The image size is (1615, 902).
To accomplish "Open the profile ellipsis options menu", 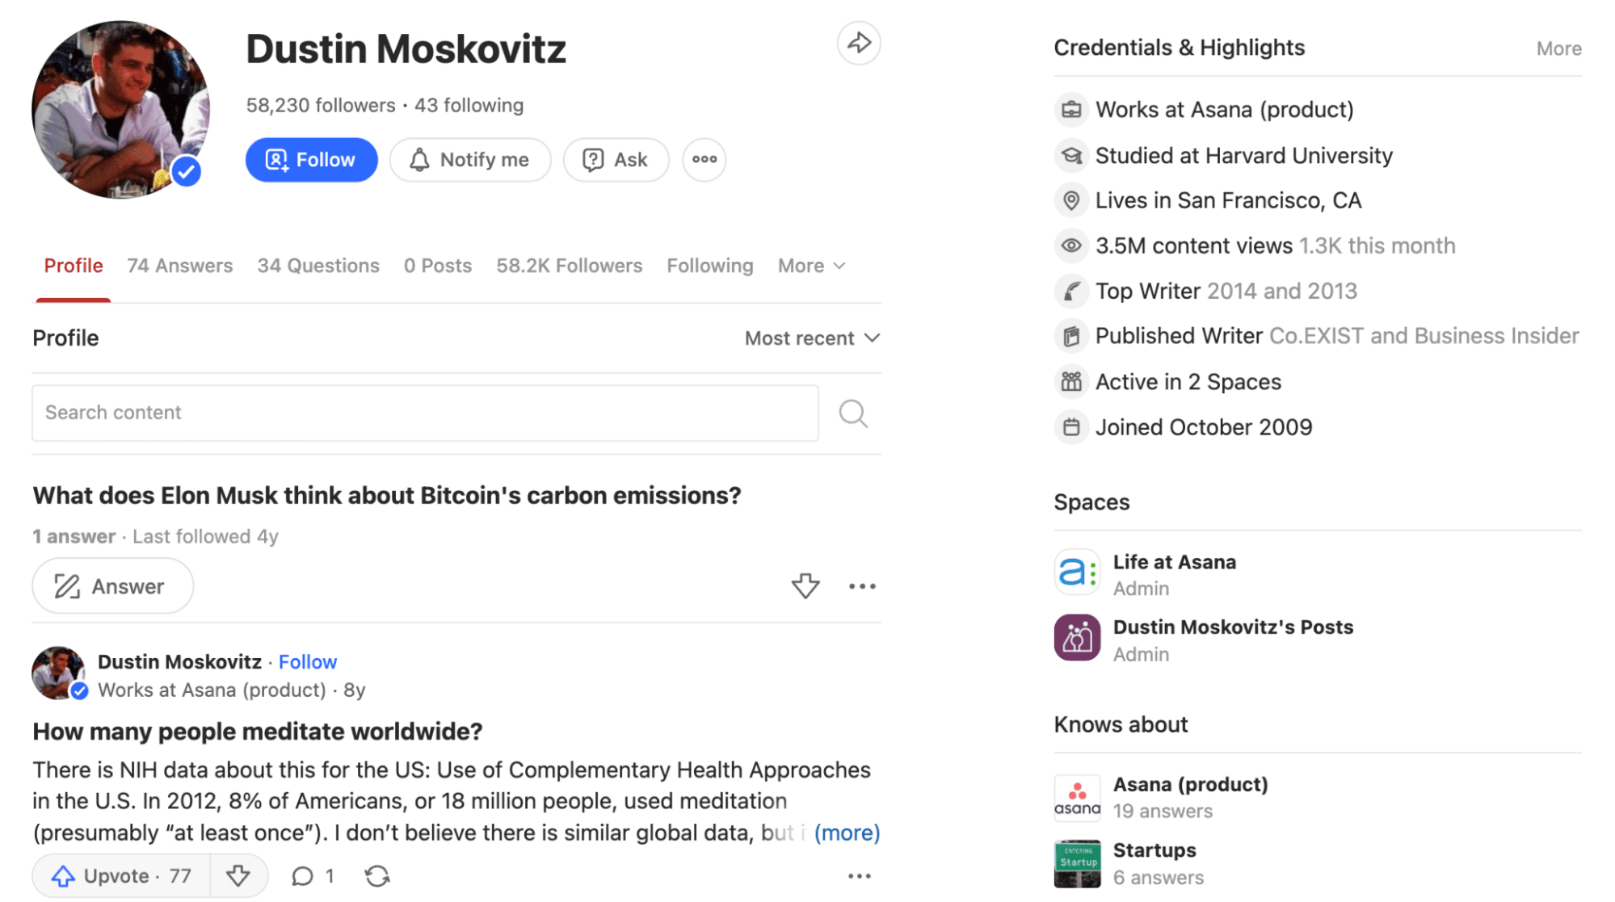I will coord(704,160).
